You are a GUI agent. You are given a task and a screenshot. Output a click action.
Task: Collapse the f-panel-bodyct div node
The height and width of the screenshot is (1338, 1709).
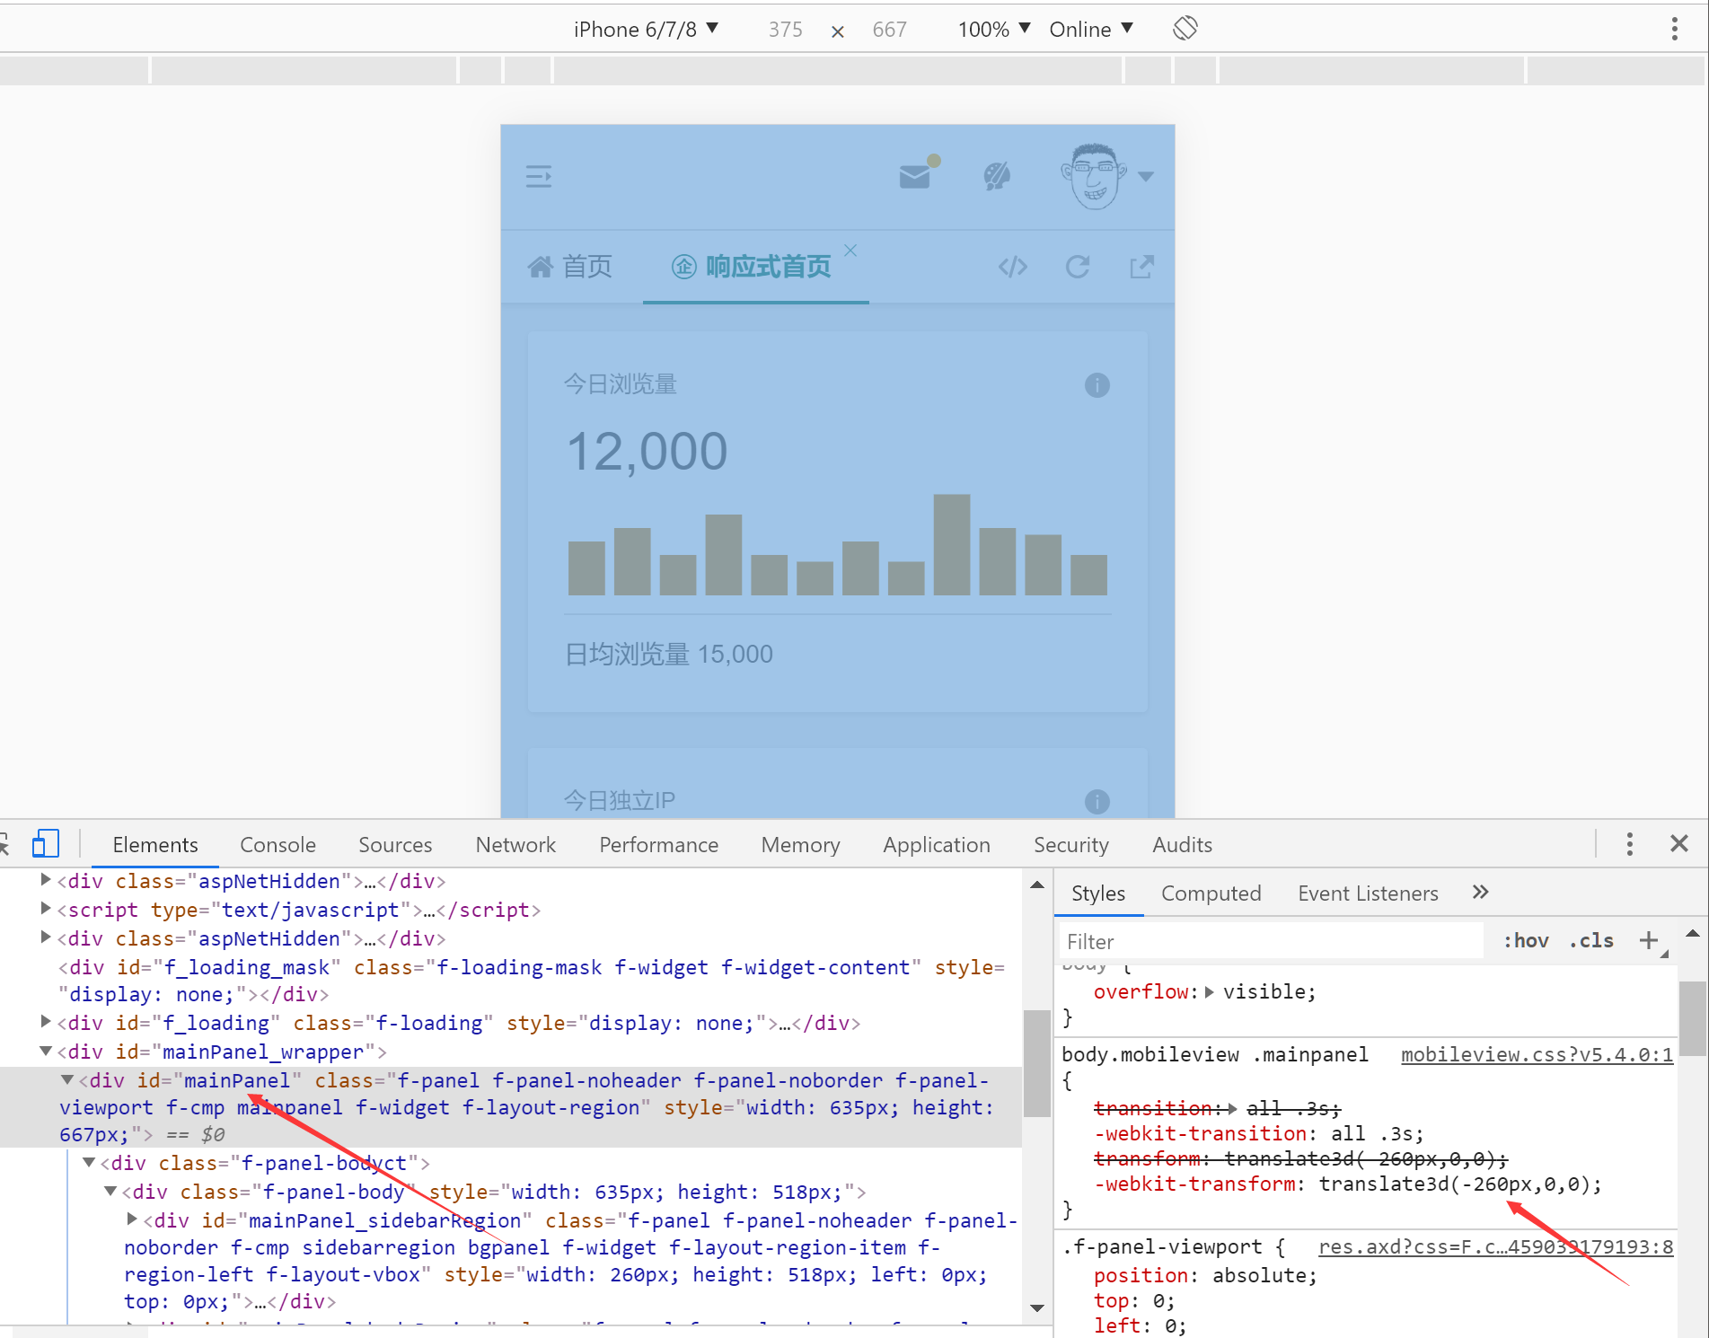tap(89, 1163)
